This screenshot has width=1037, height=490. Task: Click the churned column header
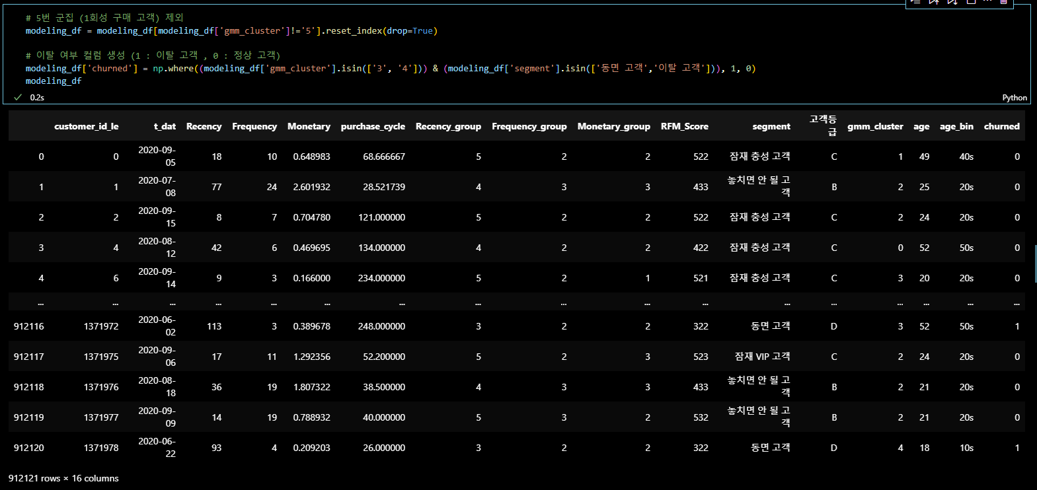tap(1001, 126)
